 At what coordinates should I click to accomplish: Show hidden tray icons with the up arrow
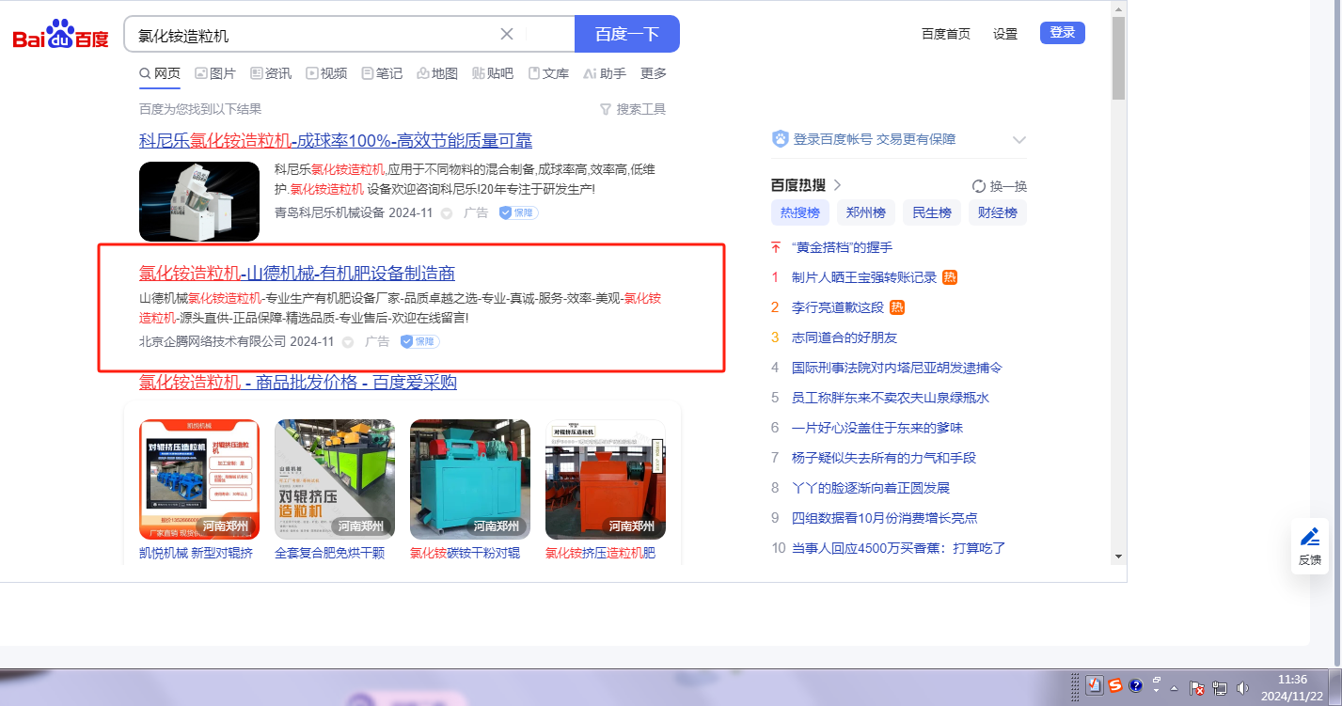pyautogui.click(x=1176, y=688)
